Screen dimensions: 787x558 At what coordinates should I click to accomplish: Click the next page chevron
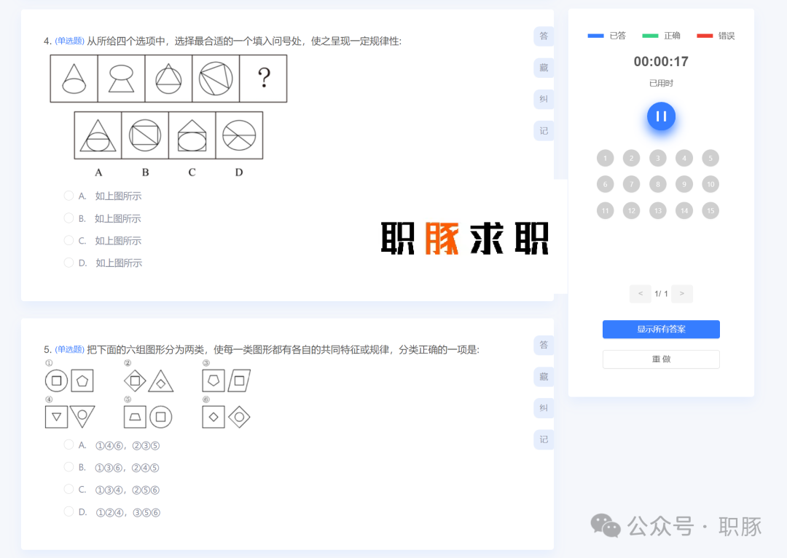681,293
